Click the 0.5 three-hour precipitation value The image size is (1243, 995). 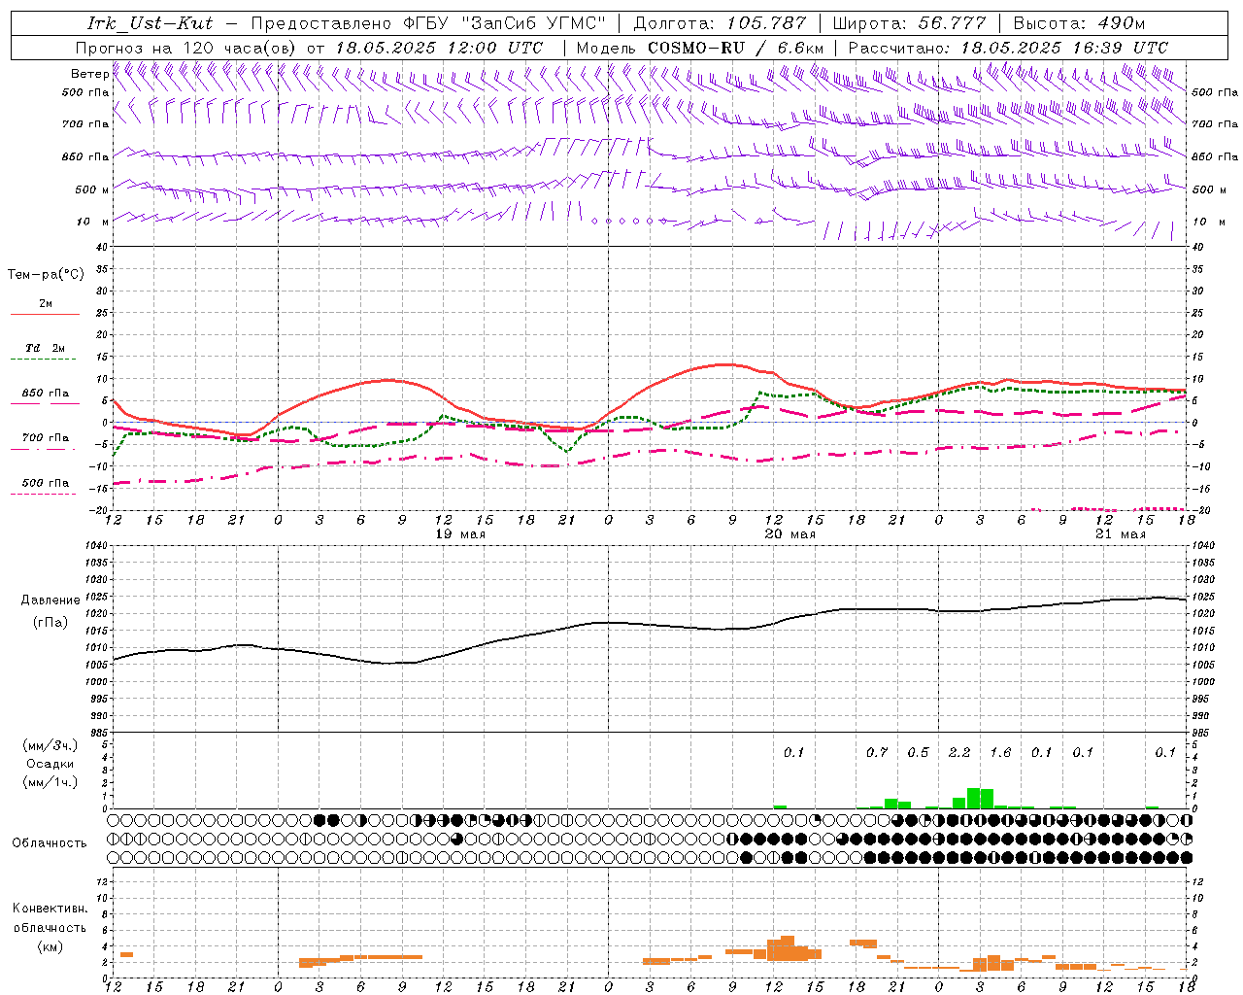point(918,753)
